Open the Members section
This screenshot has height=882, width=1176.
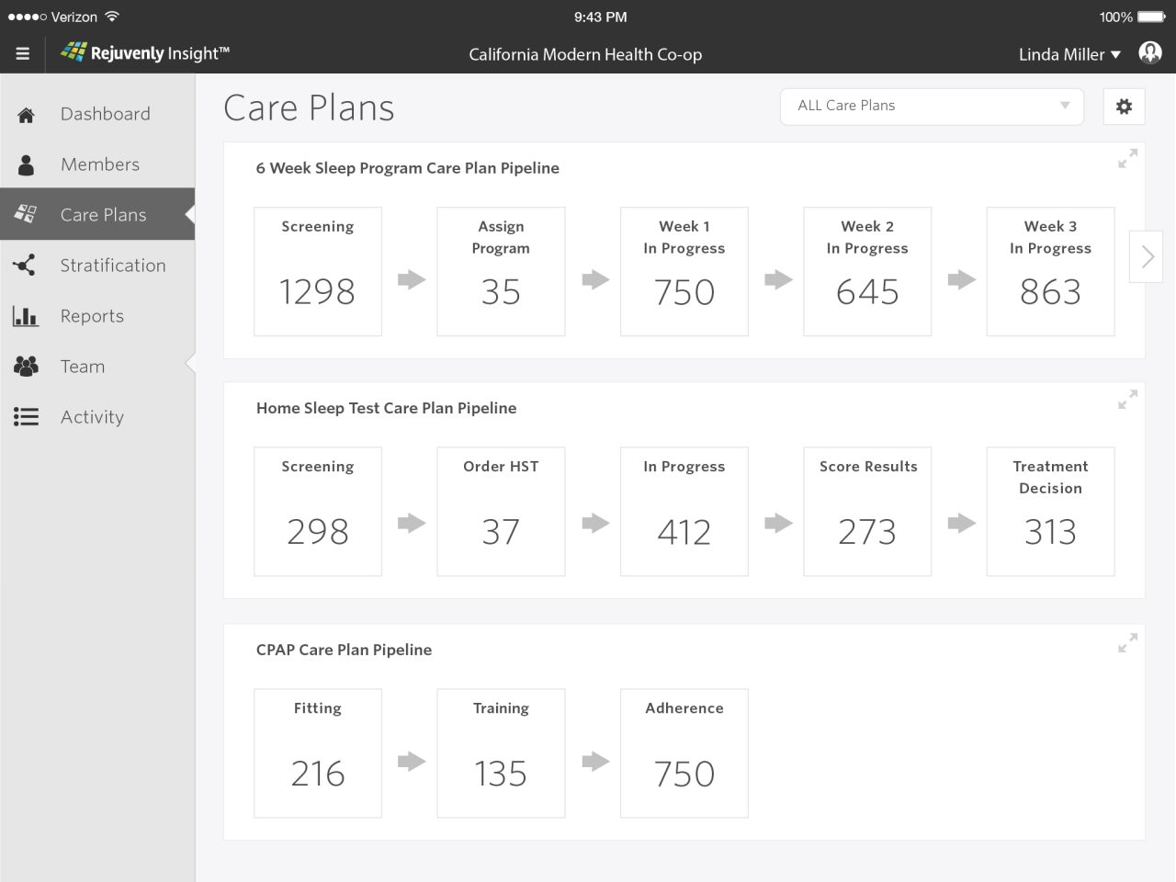tap(99, 164)
